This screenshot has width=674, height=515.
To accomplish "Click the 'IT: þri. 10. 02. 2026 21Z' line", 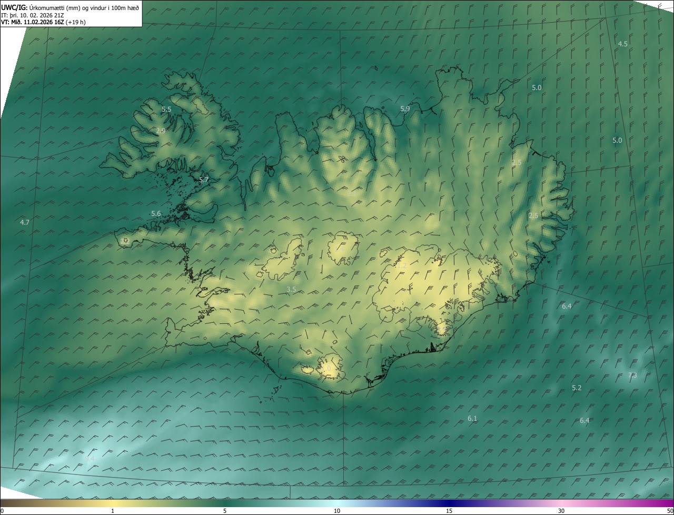I will click(32, 15).
